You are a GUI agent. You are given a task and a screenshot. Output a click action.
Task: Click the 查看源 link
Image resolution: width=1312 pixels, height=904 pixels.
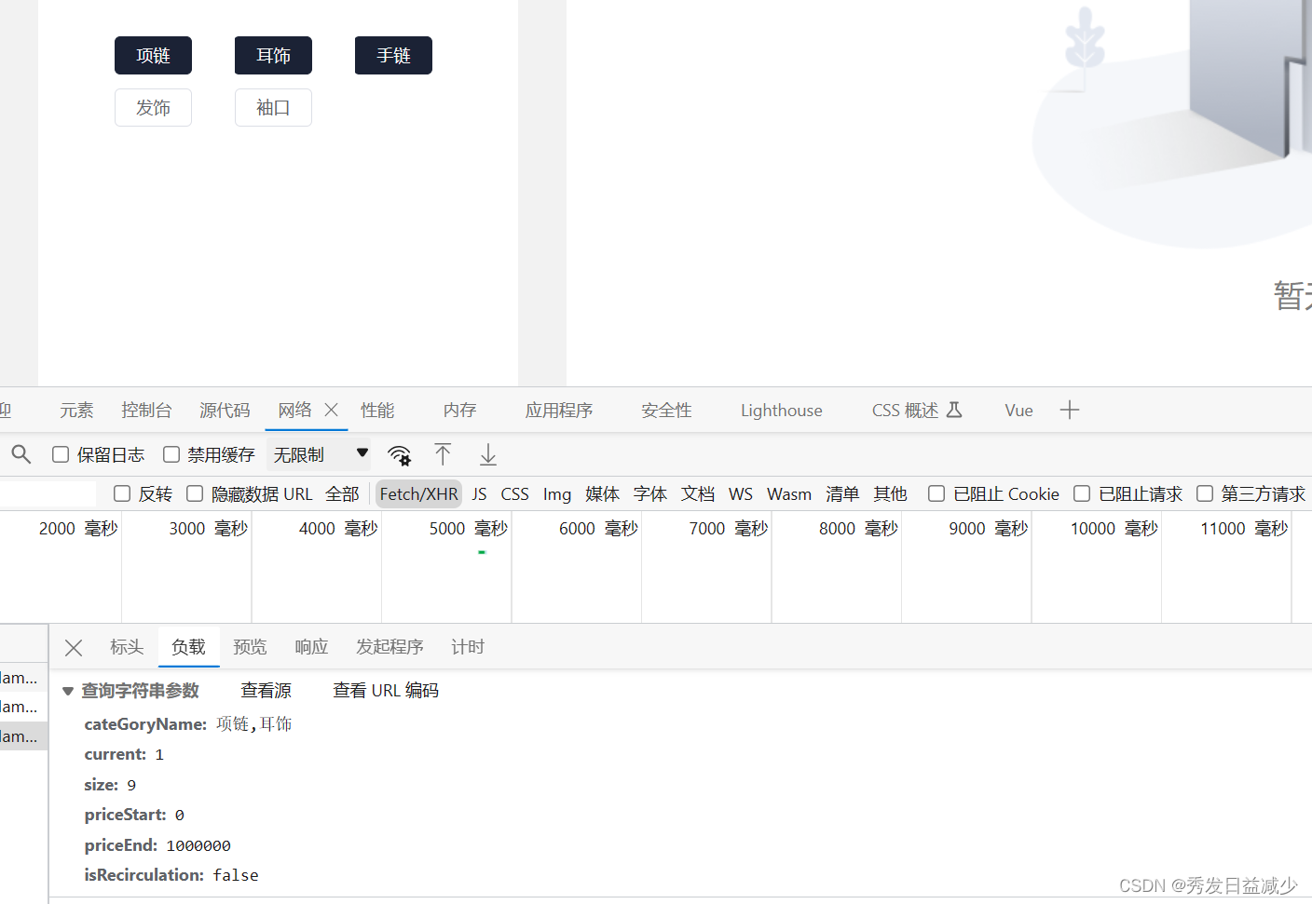266,690
